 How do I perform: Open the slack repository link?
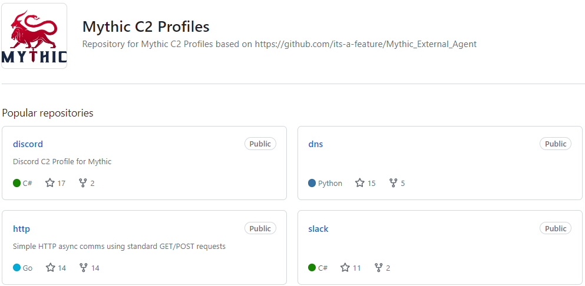click(318, 229)
